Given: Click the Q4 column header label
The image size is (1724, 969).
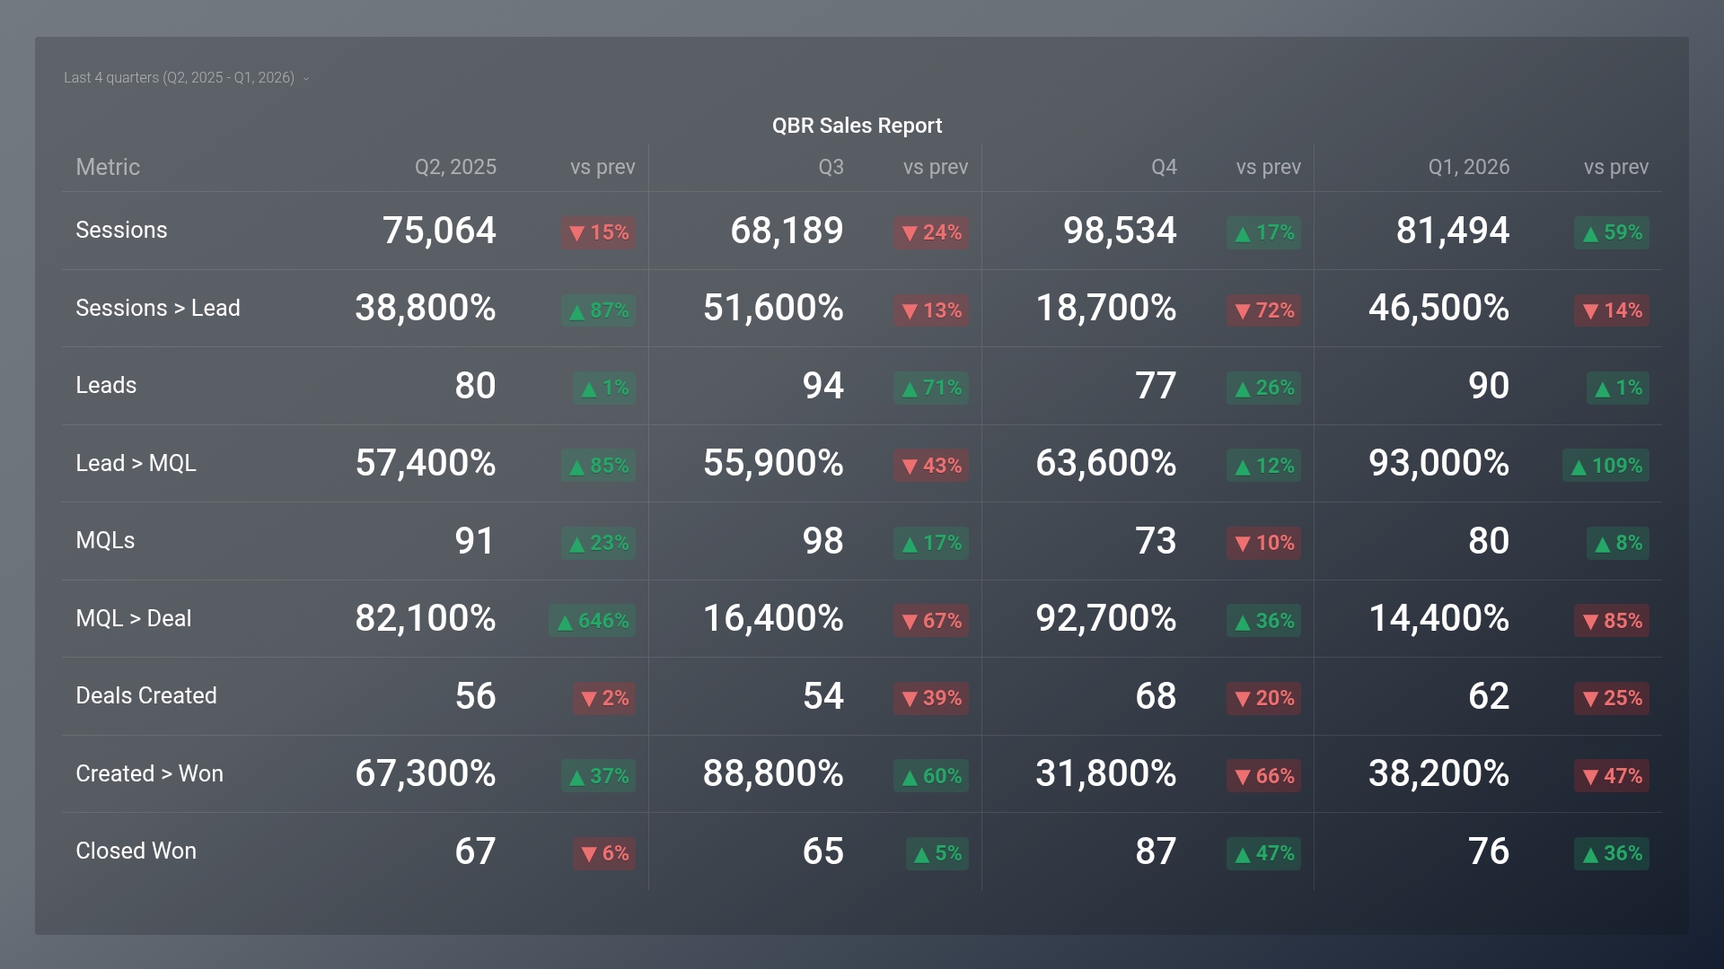Looking at the screenshot, I should [x=1162, y=167].
